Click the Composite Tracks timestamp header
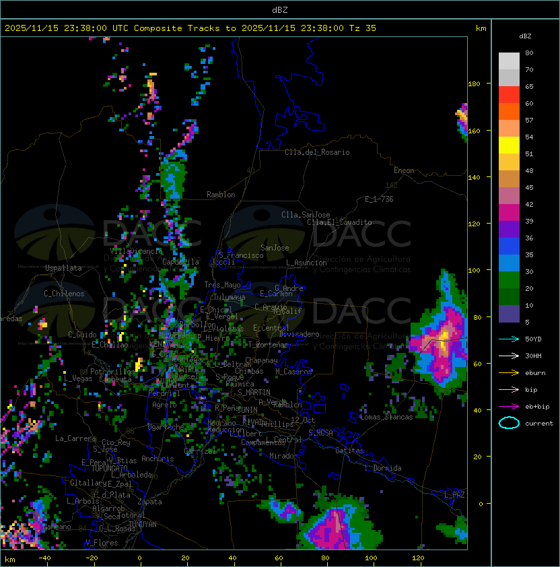This screenshot has height=567, width=560. pyautogui.click(x=190, y=28)
